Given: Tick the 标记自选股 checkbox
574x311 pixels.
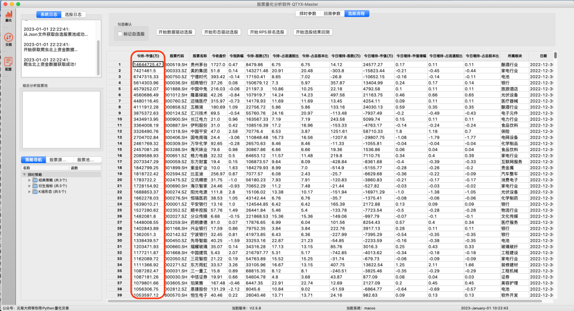Looking at the screenshot, I should click(x=120, y=33).
